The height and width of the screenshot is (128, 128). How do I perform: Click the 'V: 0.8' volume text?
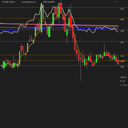[123, 81]
